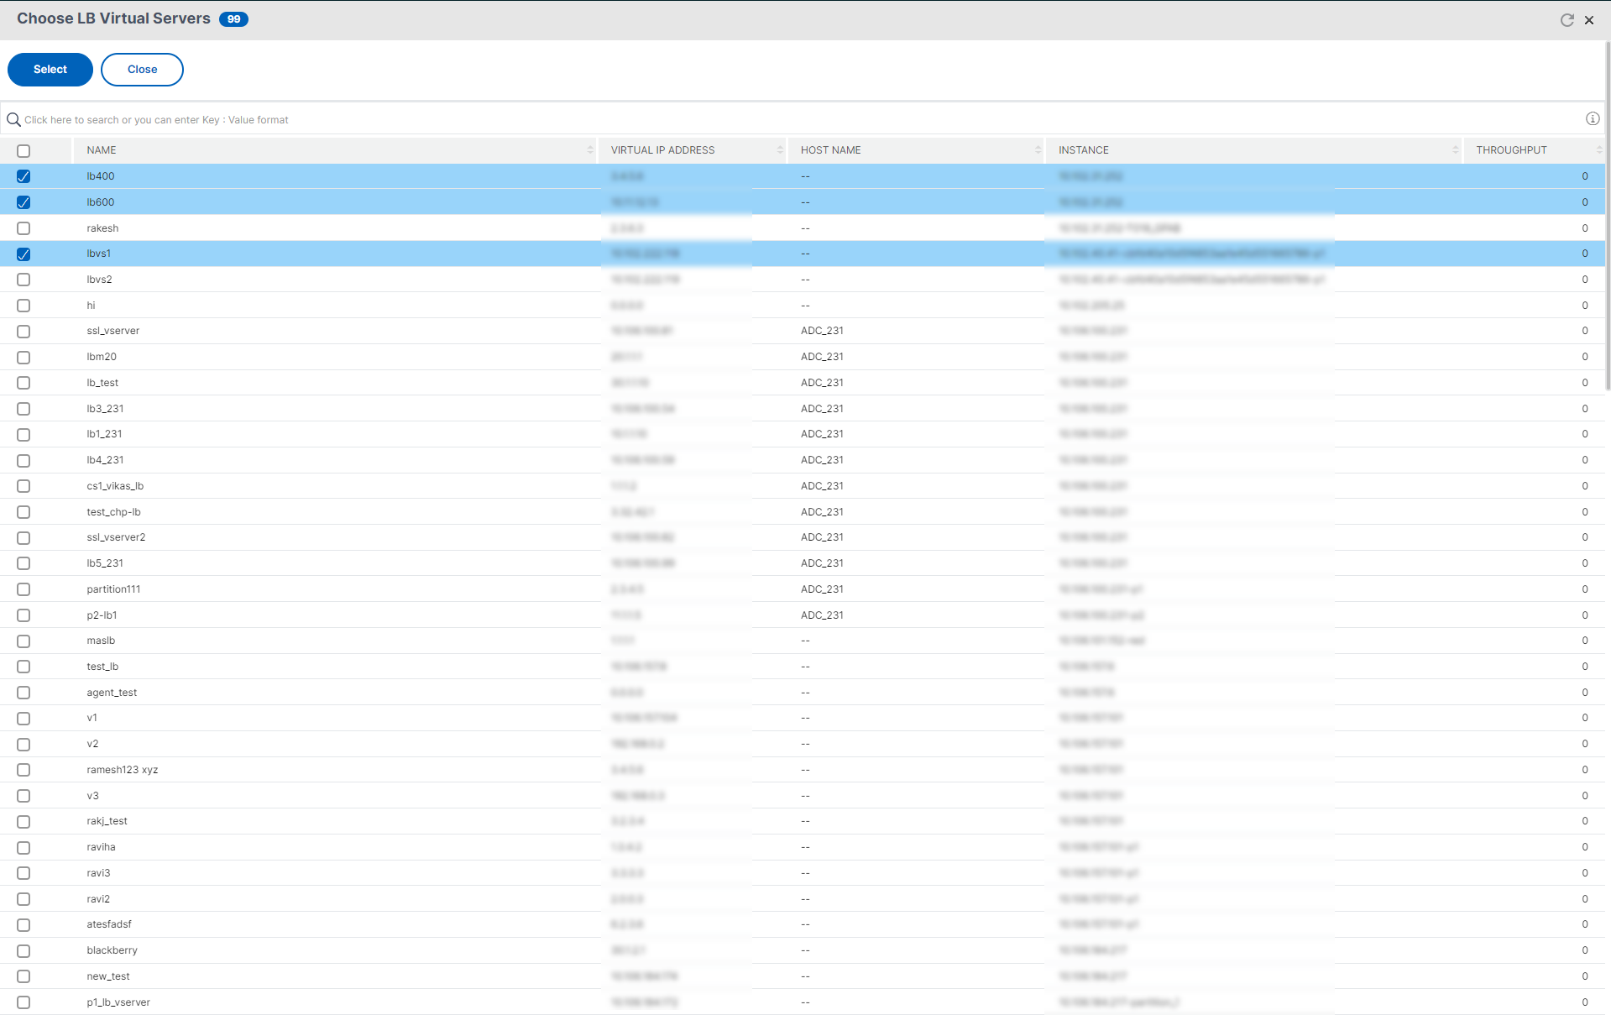Uncheck the lb400 checkbox
This screenshot has width=1611, height=1015.
pyautogui.click(x=24, y=176)
